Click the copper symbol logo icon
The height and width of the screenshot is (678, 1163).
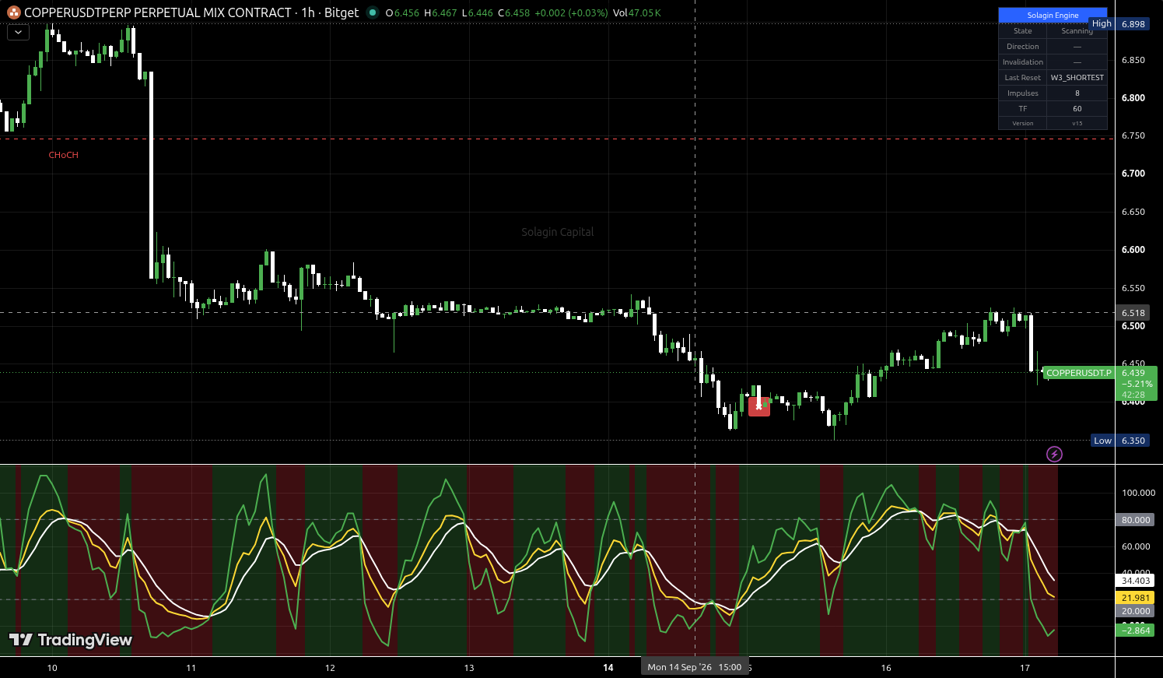(x=13, y=12)
